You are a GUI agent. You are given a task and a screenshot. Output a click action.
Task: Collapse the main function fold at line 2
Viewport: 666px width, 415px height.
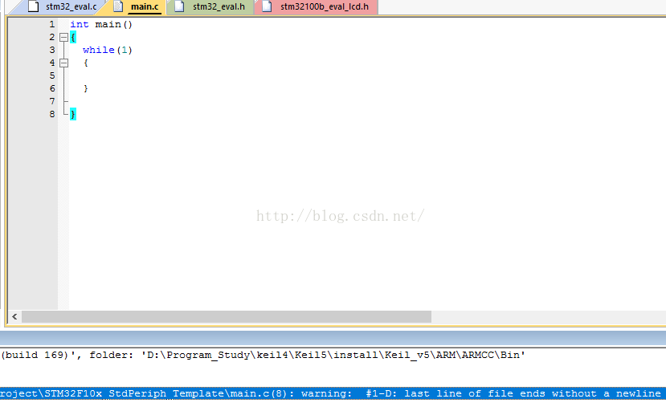click(x=63, y=38)
